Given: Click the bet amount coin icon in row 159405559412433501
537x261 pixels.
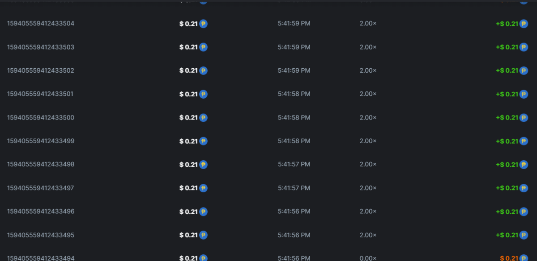Looking at the screenshot, I should click(x=203, y=94).
